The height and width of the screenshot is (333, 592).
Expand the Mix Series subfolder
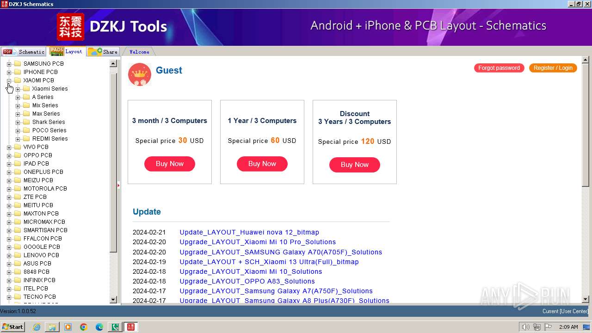click(18, 105)
